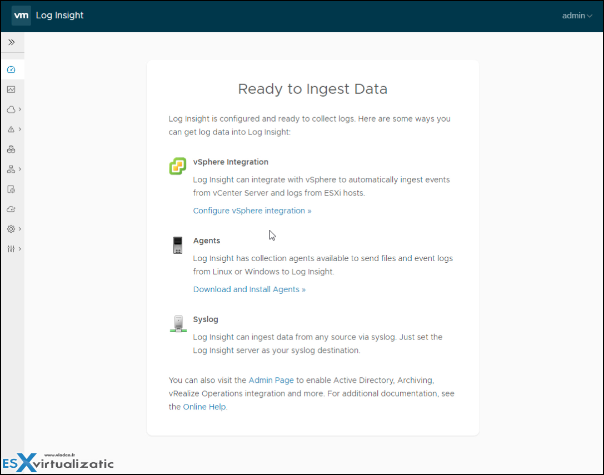The width and height of the screenshot is (604, 475).
Task: Open the settings gear sidebar icon
Action: coord(11,229)
